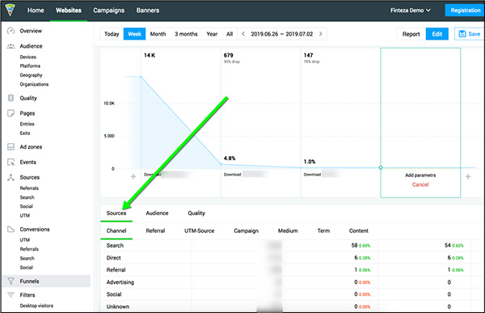Screen dimensions: 485x313
Task: Click the Direct row in channel table
Action: tap(291, 257)
